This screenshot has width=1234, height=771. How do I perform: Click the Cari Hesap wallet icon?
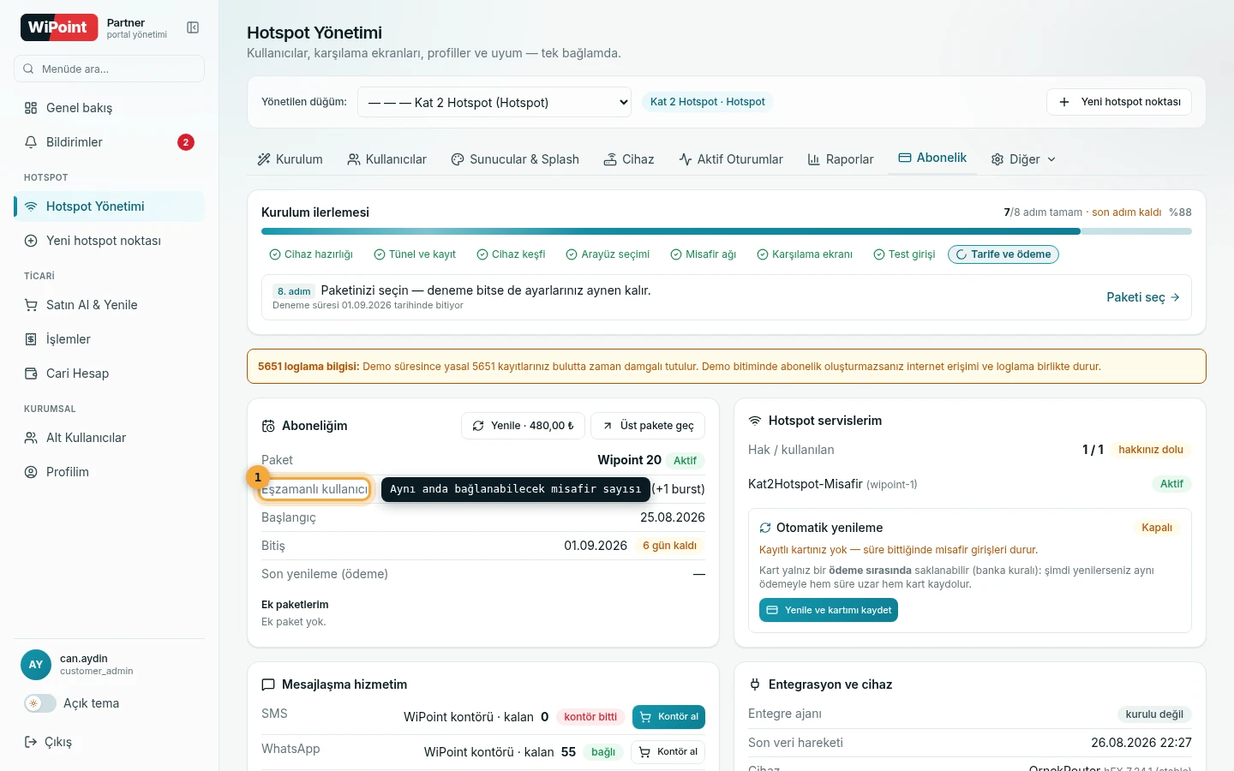(31, 374)
